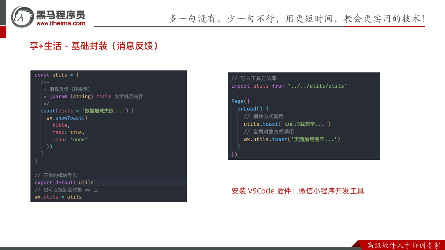Select the wx.showToast call in the code
The image size is (445, 250).
click(x=67, y=118)
